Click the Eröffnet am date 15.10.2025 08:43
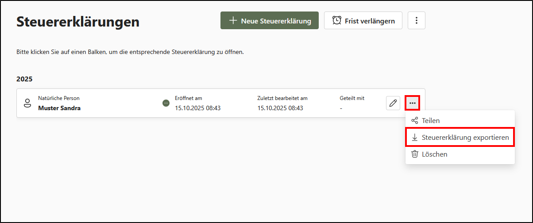 pyautogui.click(x=197, y=108)
